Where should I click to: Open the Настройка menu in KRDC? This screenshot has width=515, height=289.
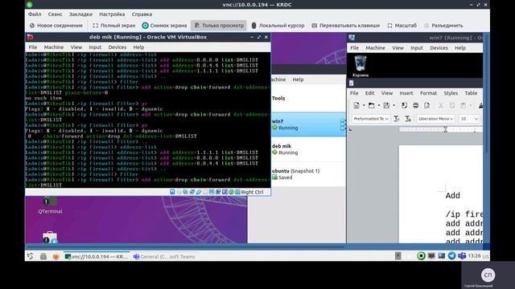(x=112, y=14)
